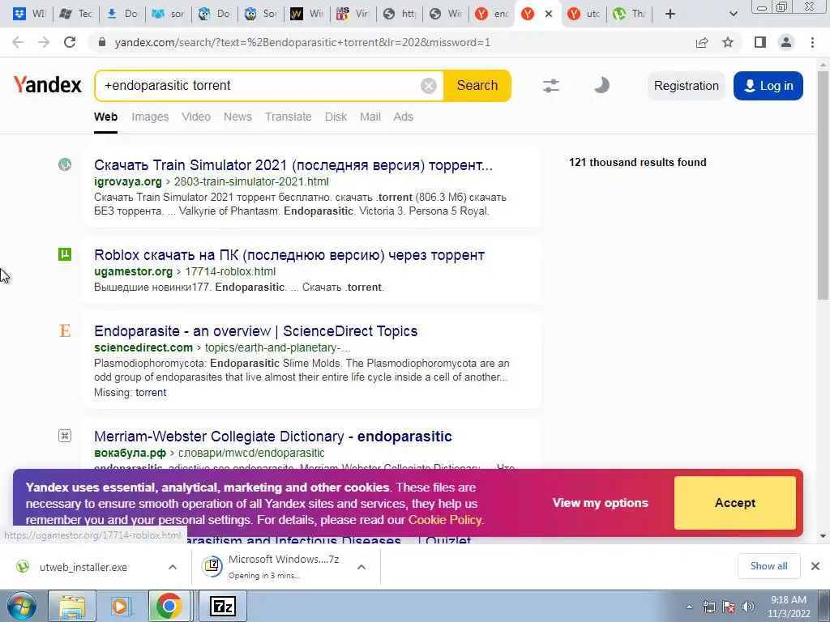
Task: Select the Web tab
Action: point(105,117)
